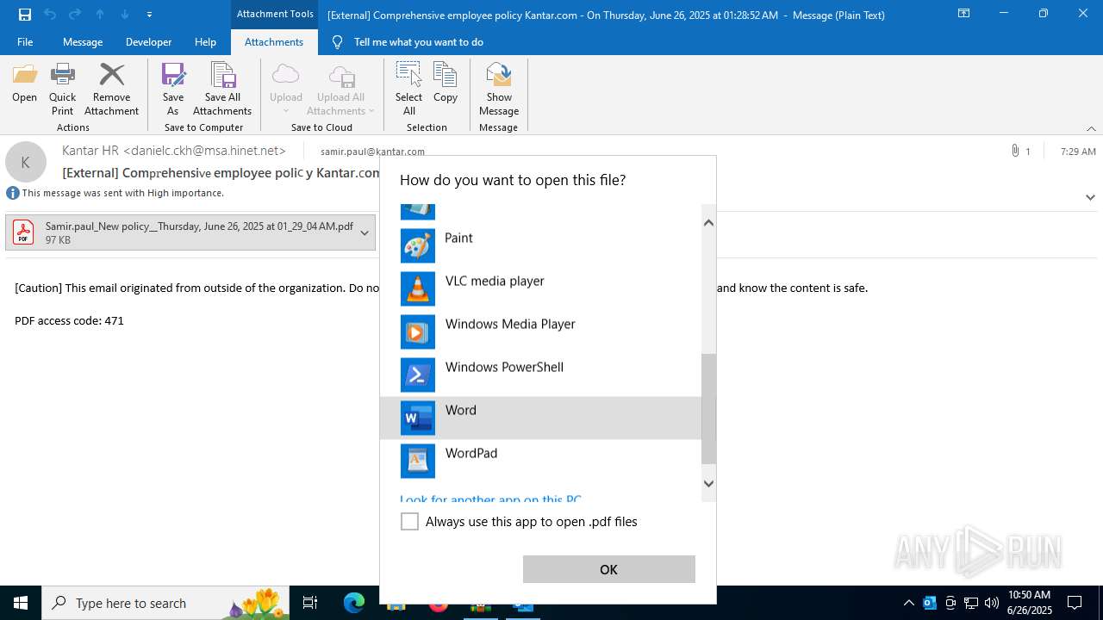Click Tell me what you want to do

pyautogui.click(x=418, y=41)
